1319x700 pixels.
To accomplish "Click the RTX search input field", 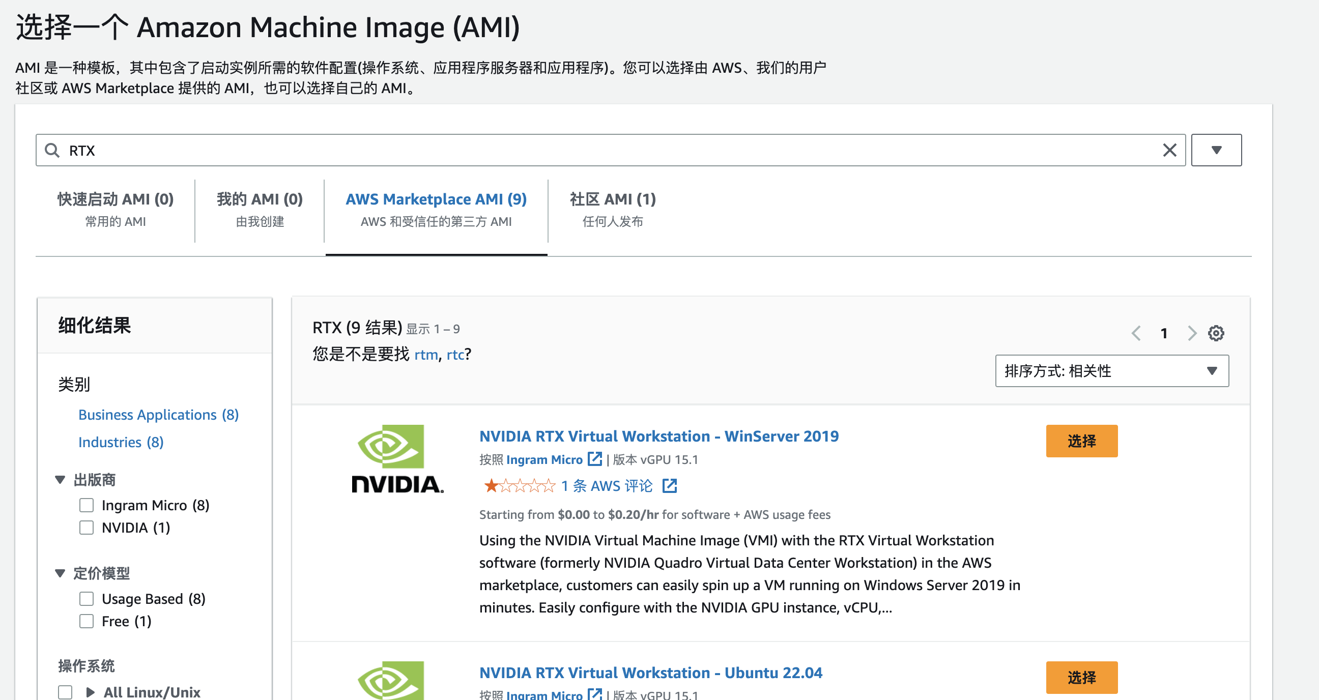I will tap(610, 150).
